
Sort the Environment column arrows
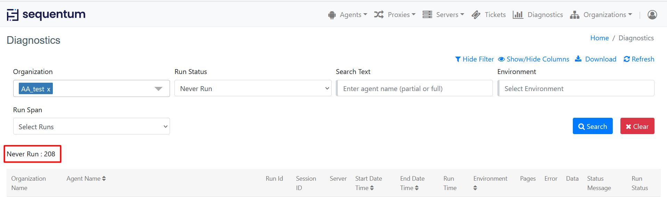(x=475, y=188)
